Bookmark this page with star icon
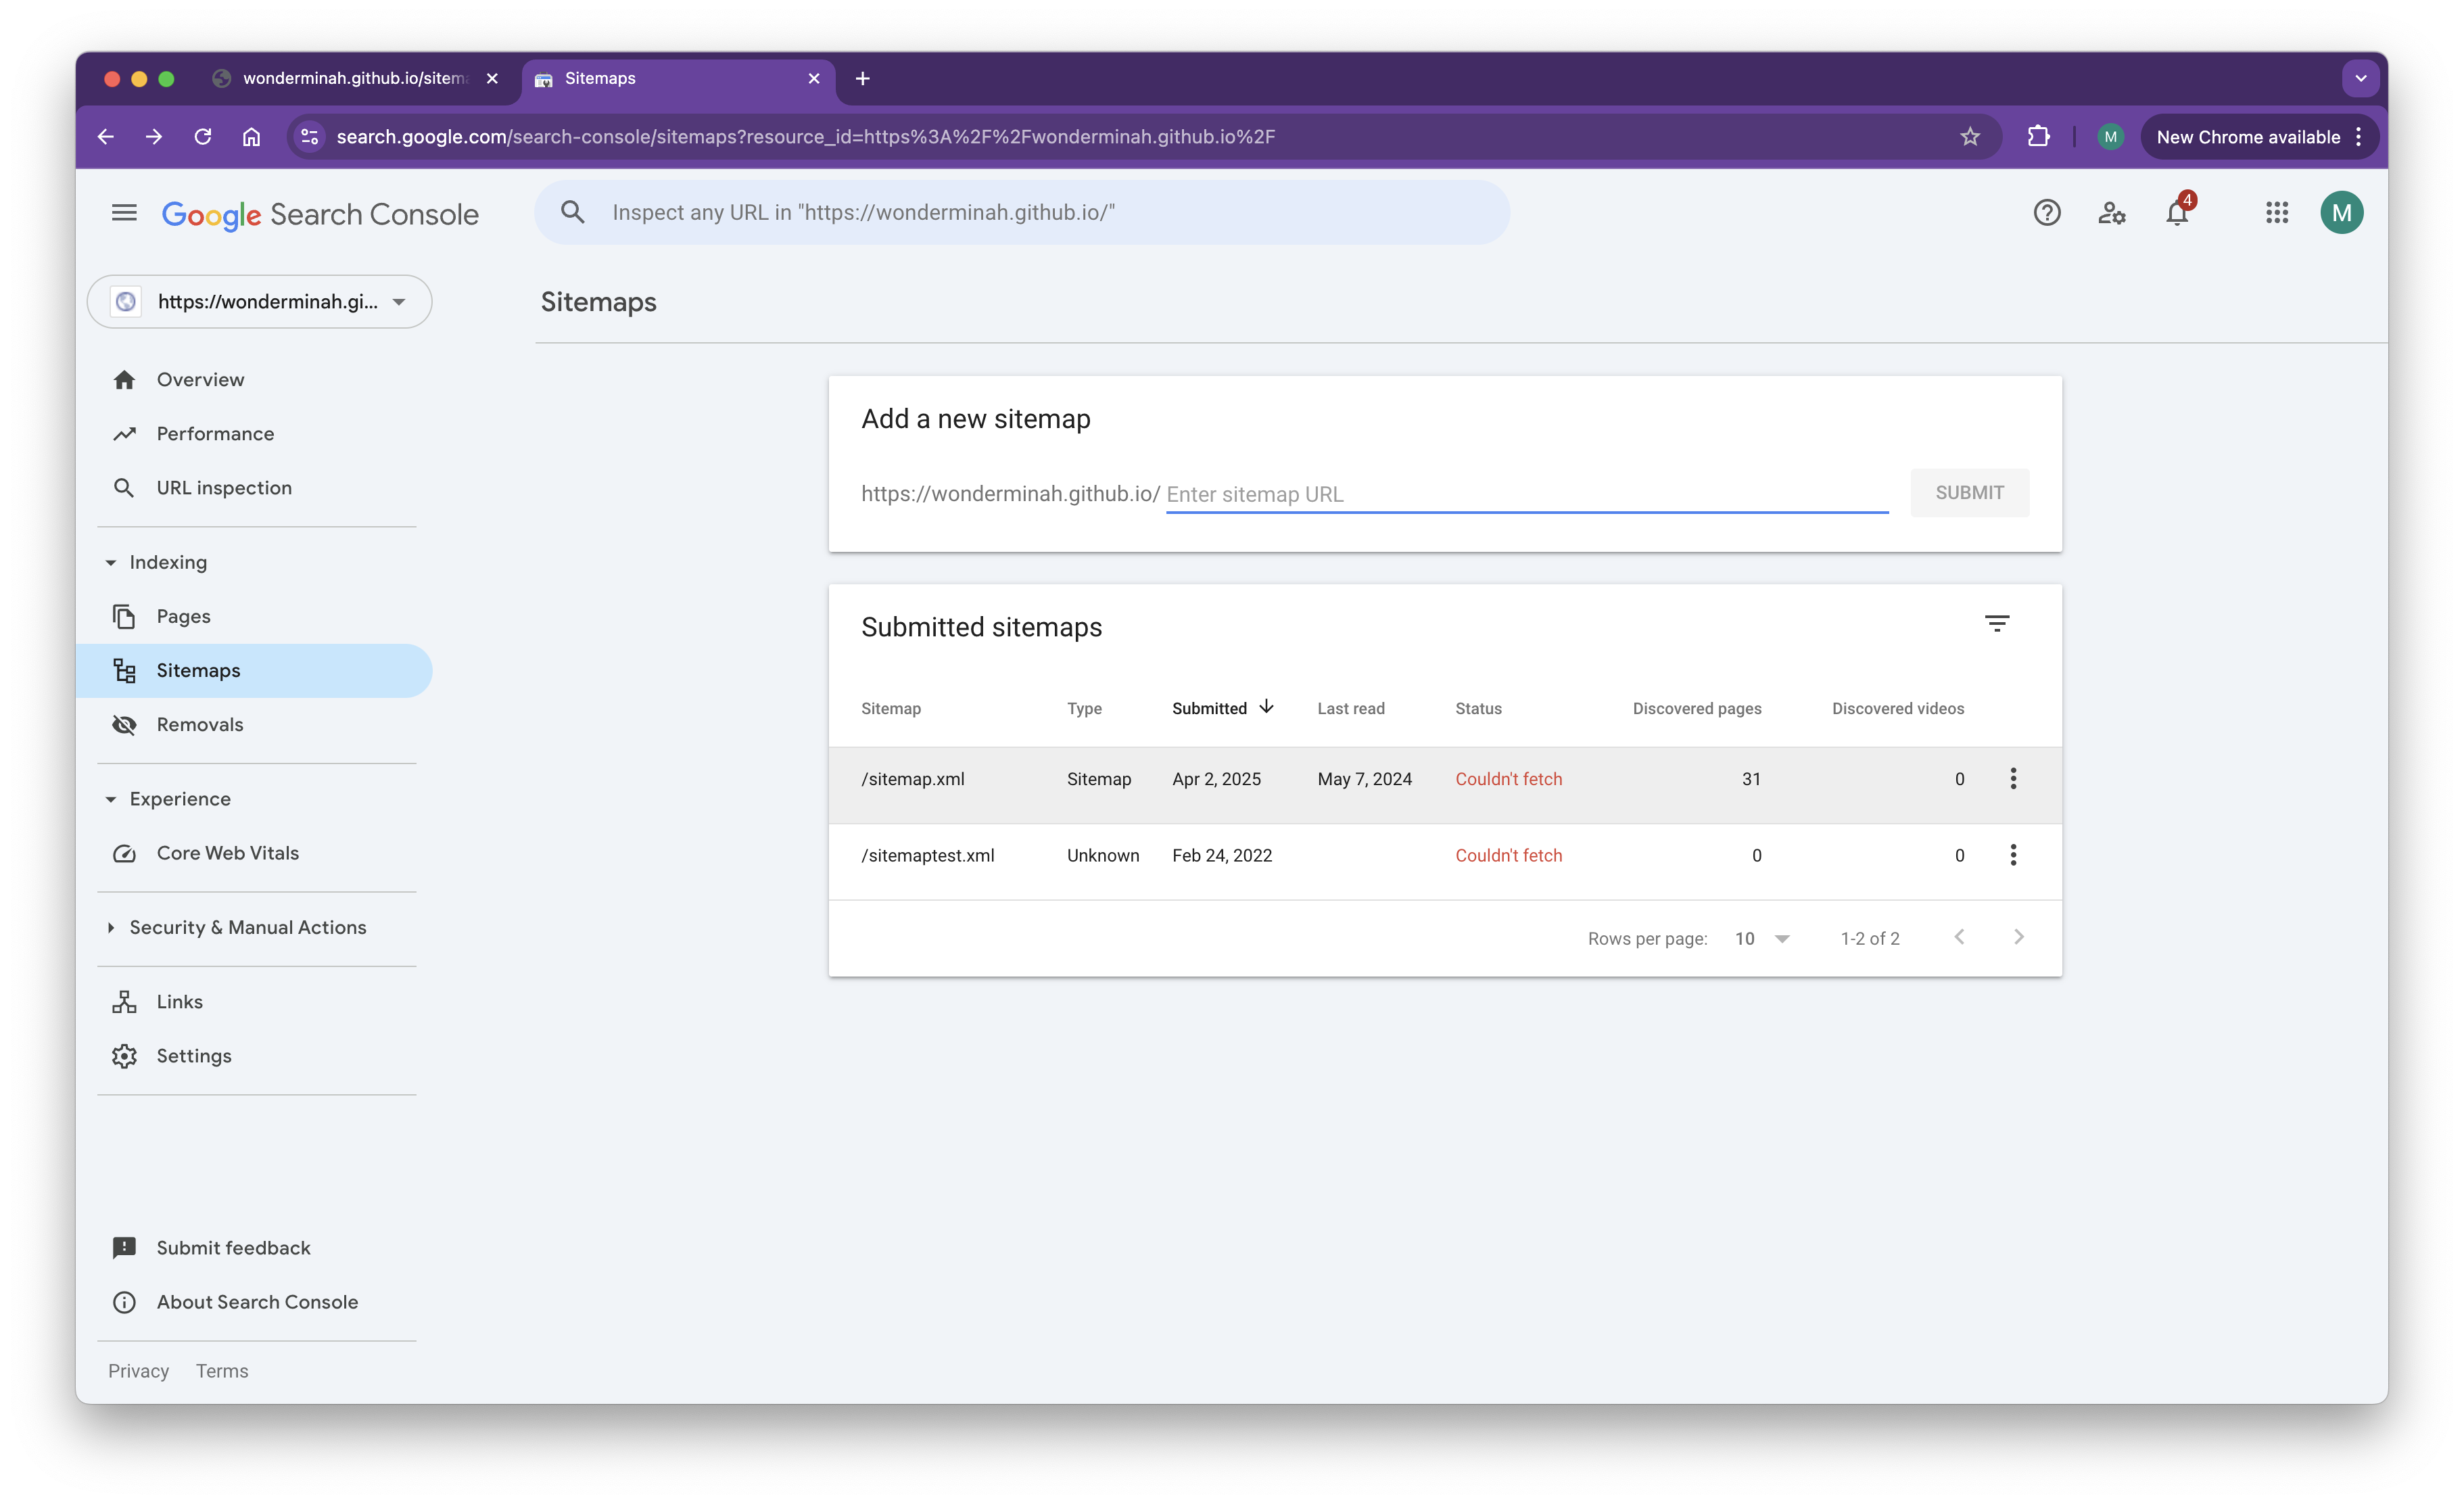Viewport: 2464px width, 1504px height. [x=1969, y=137]
